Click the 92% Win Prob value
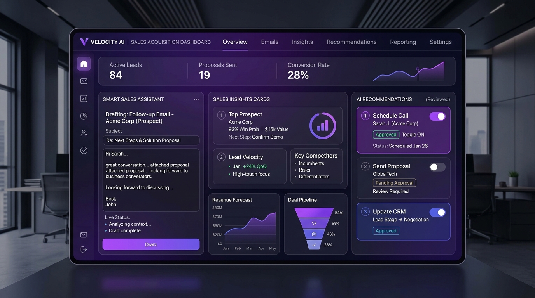The height and width of the screenshot is (298, 535). (x=244, y=129)
